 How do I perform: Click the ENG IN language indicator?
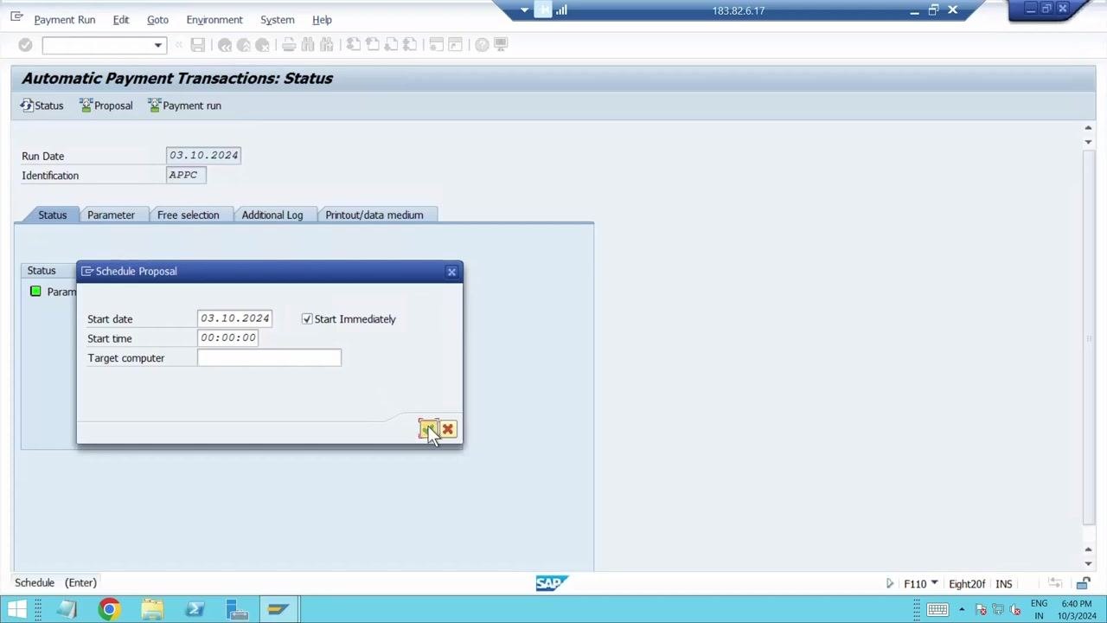pos(1039,610)
